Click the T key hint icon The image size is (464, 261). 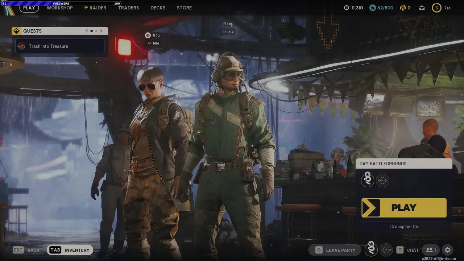point(400,250)
